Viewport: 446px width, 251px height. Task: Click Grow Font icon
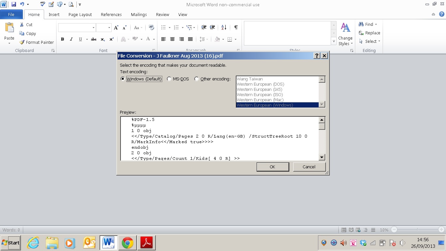116,28
